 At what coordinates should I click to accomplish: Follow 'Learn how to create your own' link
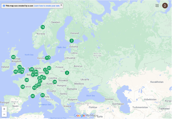click(47, 6)
